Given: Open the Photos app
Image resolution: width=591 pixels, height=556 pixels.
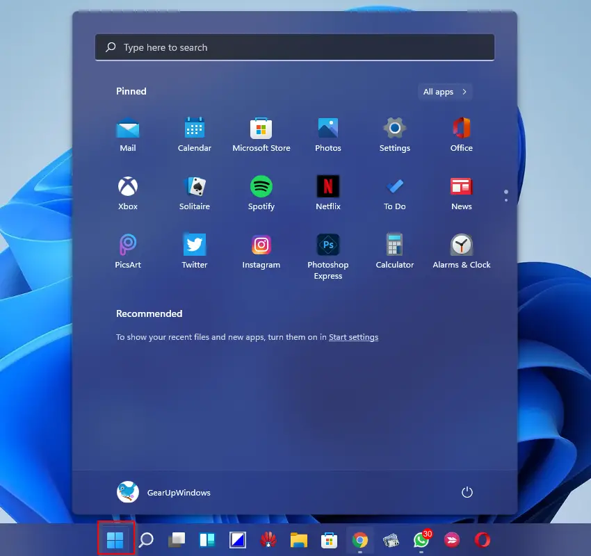Looking at the screenshot, I should point(328,134).
